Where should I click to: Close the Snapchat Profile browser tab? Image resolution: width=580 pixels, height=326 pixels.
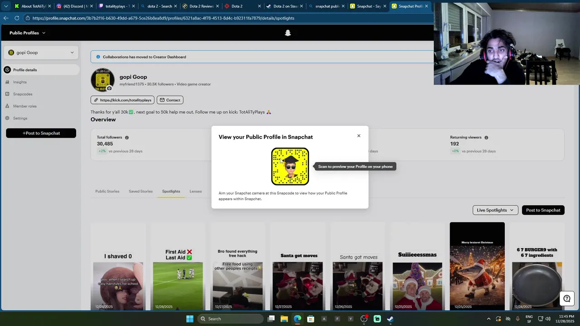coord(426,6)
